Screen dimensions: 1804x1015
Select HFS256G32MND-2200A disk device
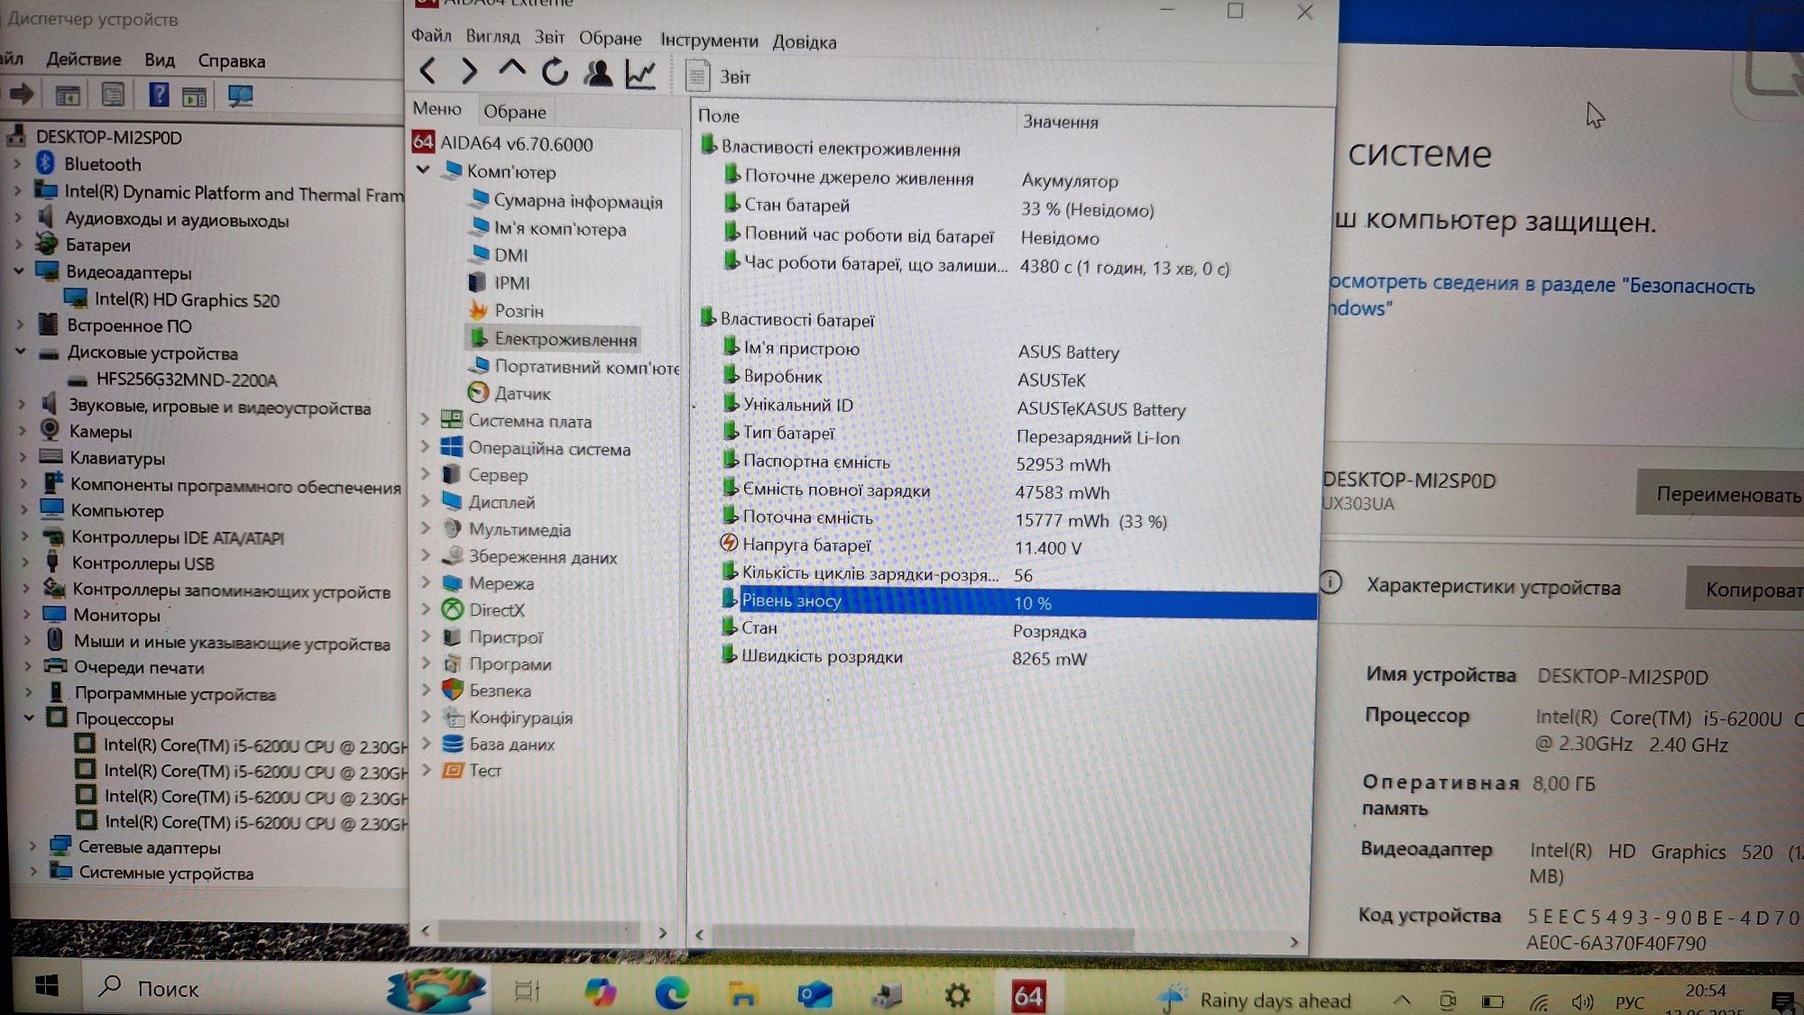click(x=187, y=379)
